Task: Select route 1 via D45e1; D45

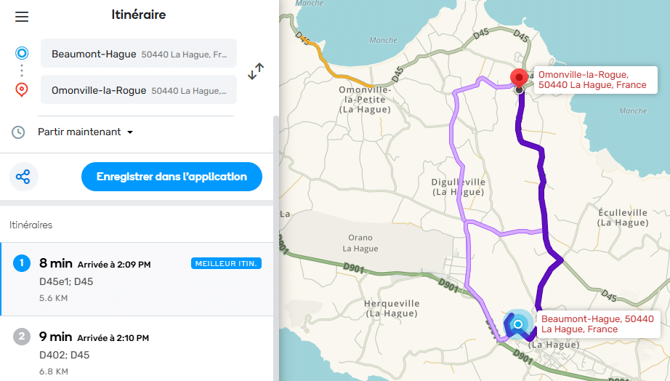Action: pos(137,279)
